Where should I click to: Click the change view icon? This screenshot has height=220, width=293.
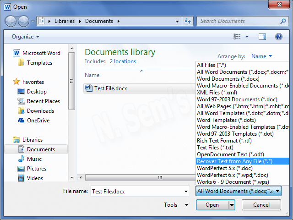coord(237,37)
